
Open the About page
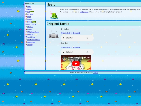tap(30, 9)
